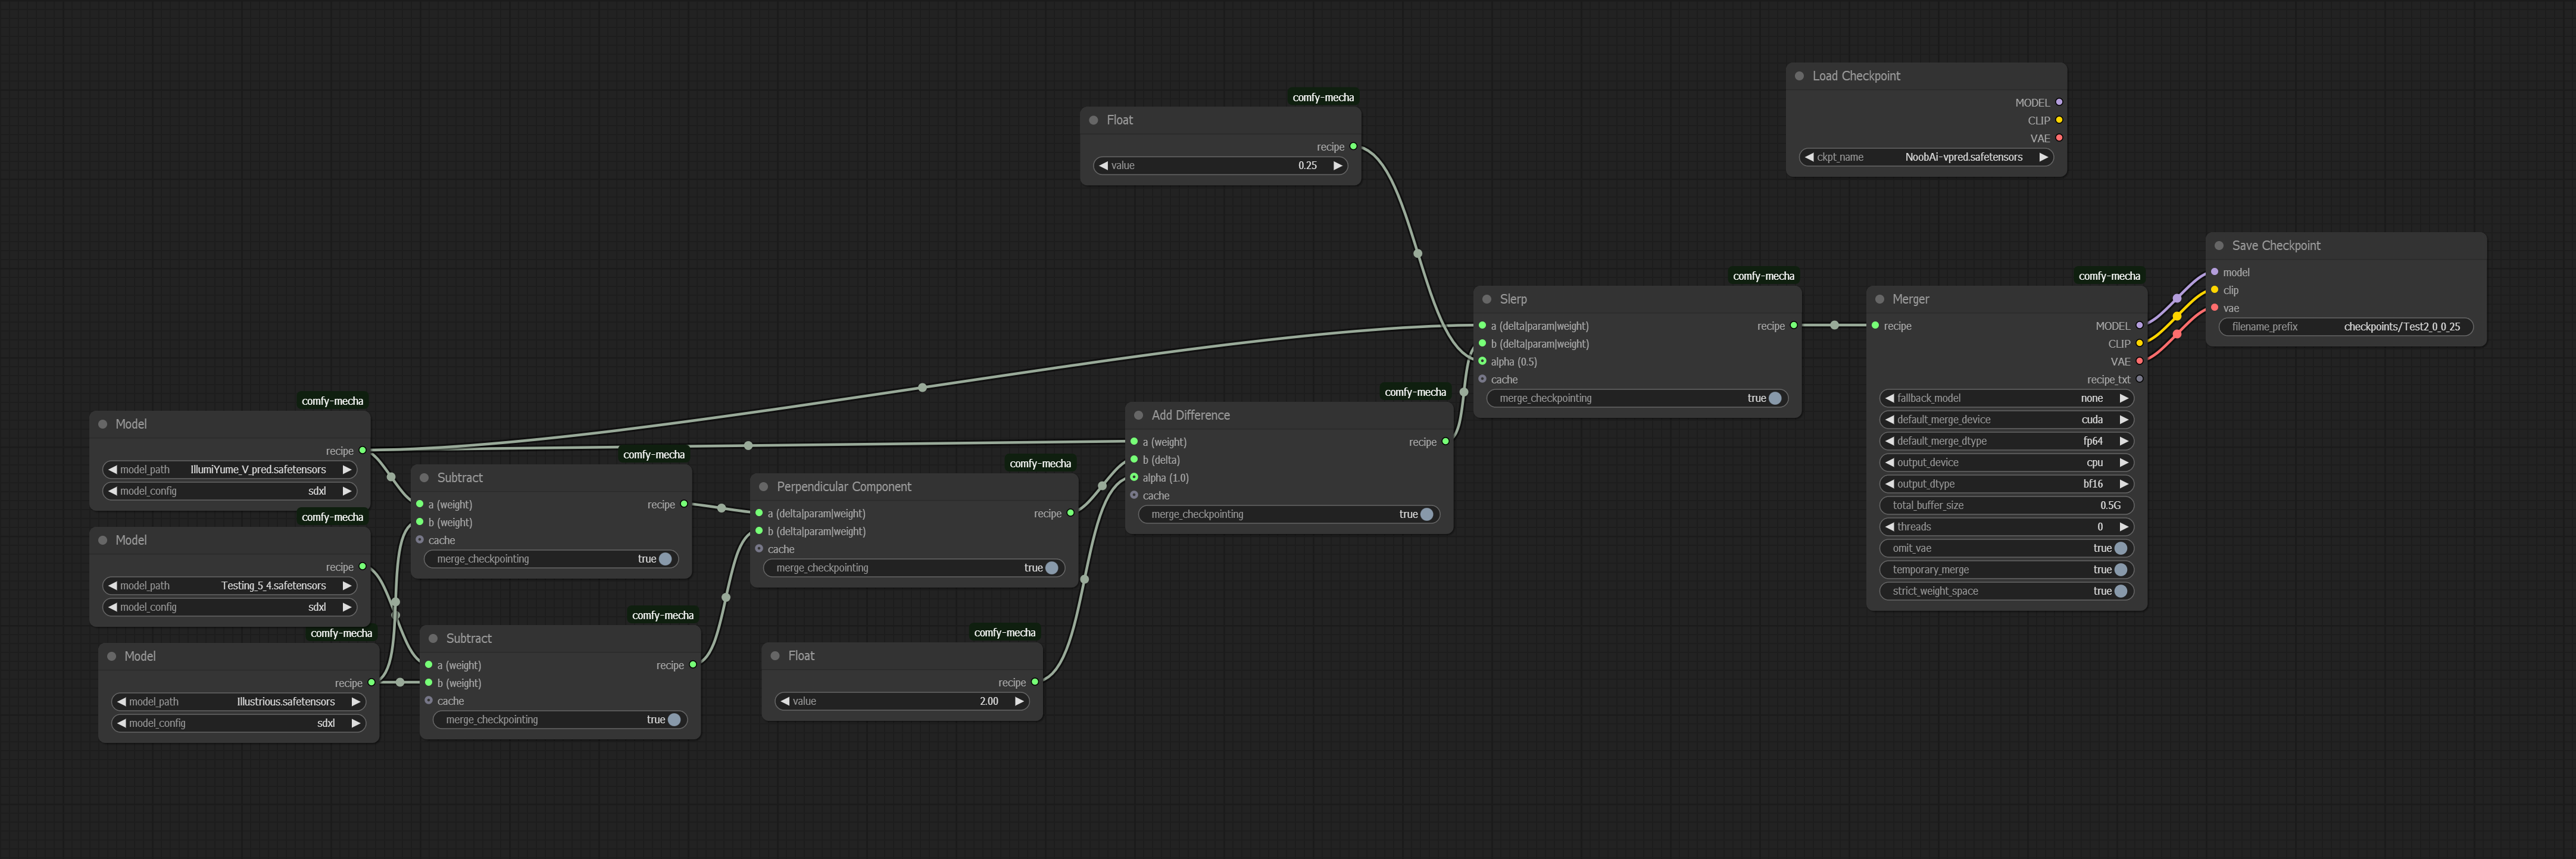The image size is (2576, 859).
Task: Click the Slerp alpha (0.5) input socket
Action: coord(1482,361)
